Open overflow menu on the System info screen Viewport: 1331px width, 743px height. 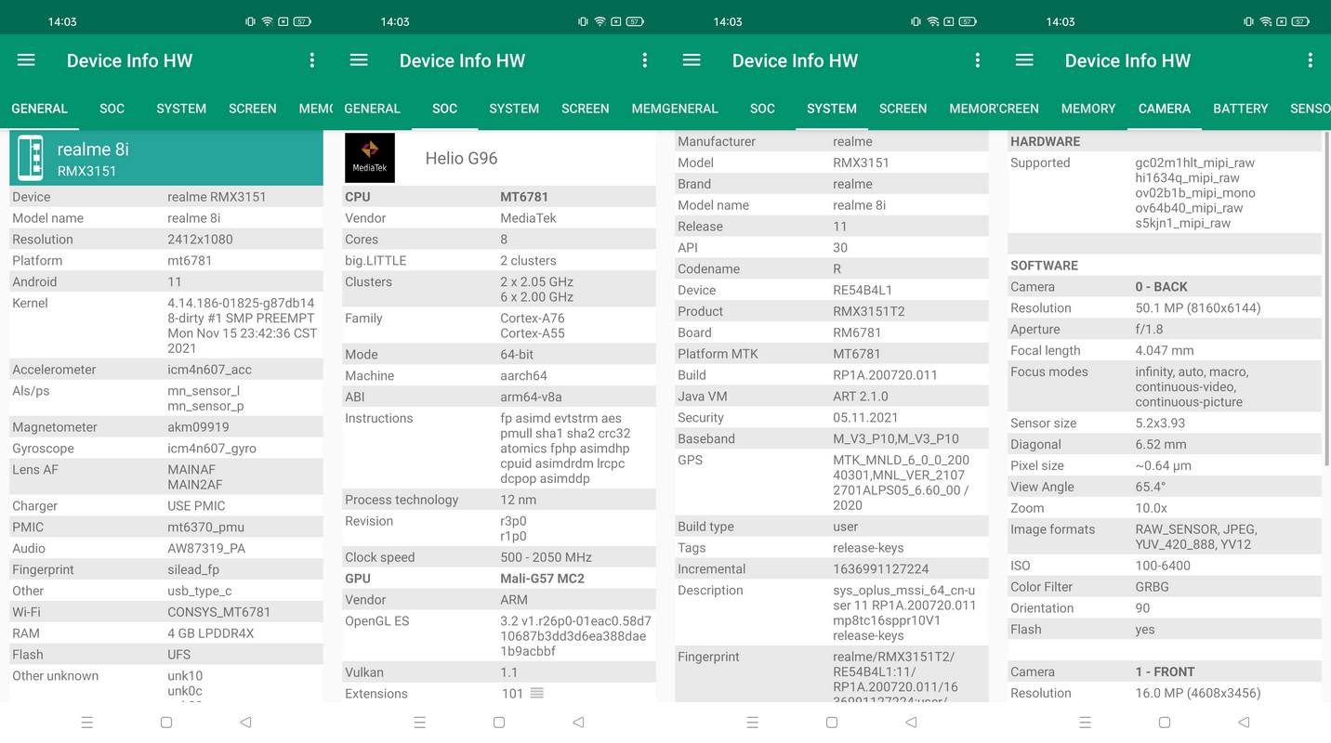pos(978,60)
